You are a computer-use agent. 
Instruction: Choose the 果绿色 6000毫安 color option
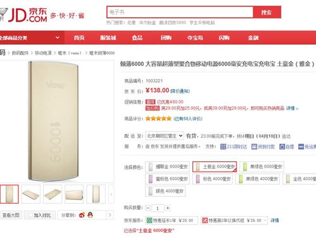click(262, 167)
